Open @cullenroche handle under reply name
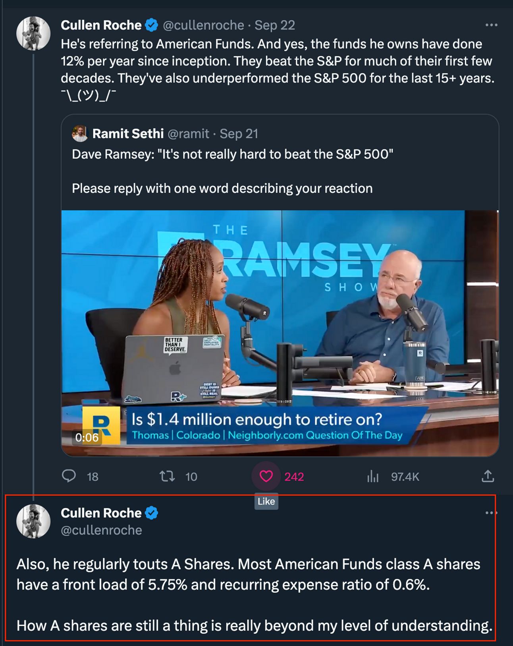 click(x=101, y=530)
